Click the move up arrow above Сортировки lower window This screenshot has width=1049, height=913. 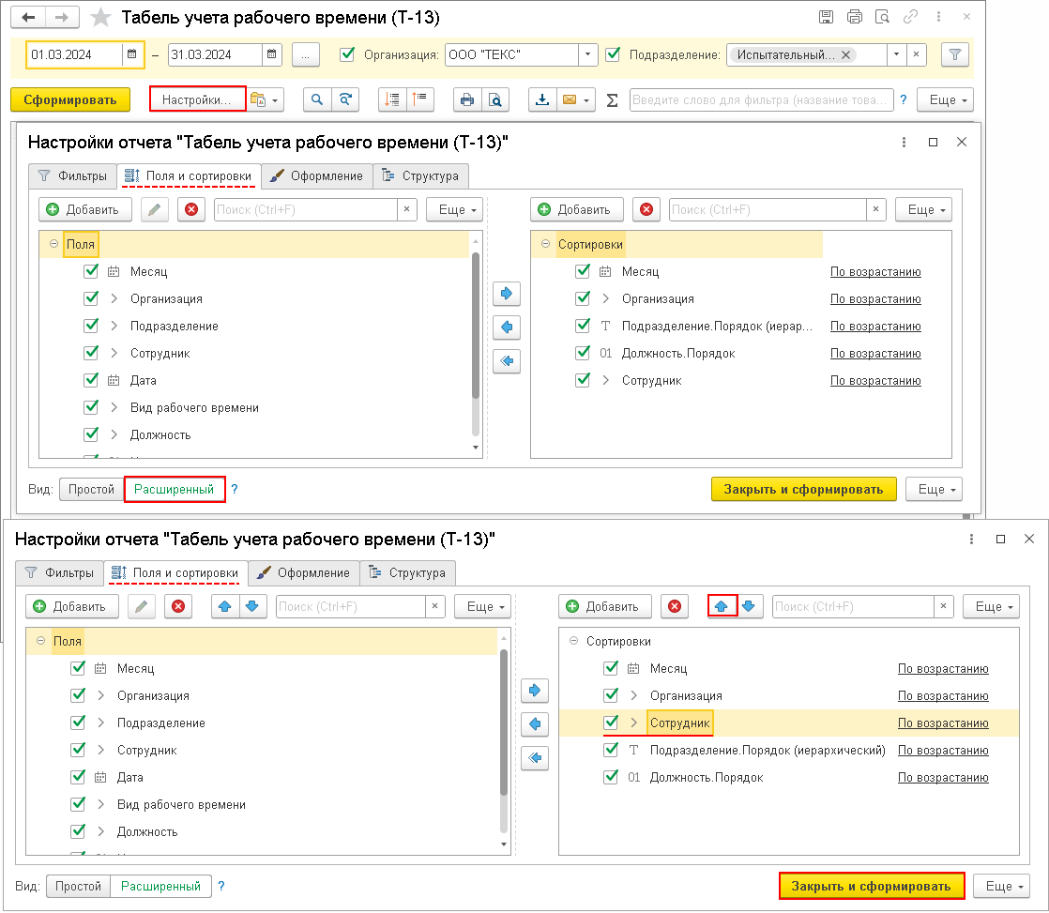pyautogui.click(x=722, y=606)
